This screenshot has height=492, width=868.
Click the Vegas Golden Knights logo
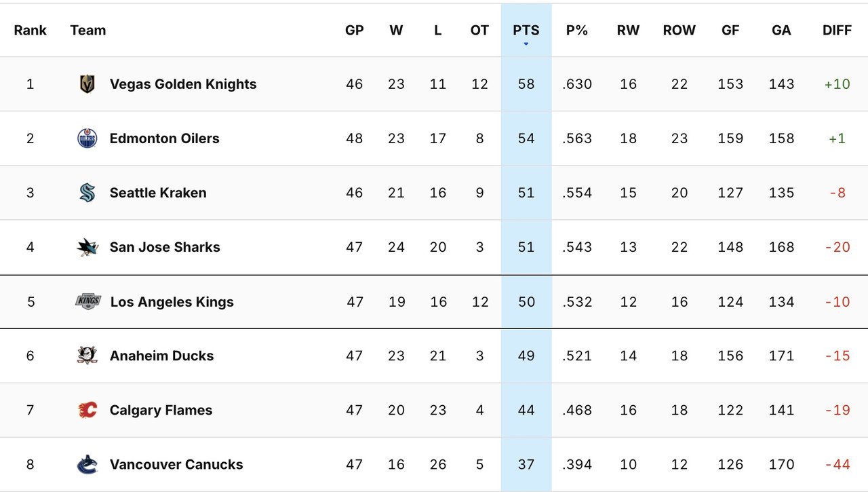click(88, 83)
